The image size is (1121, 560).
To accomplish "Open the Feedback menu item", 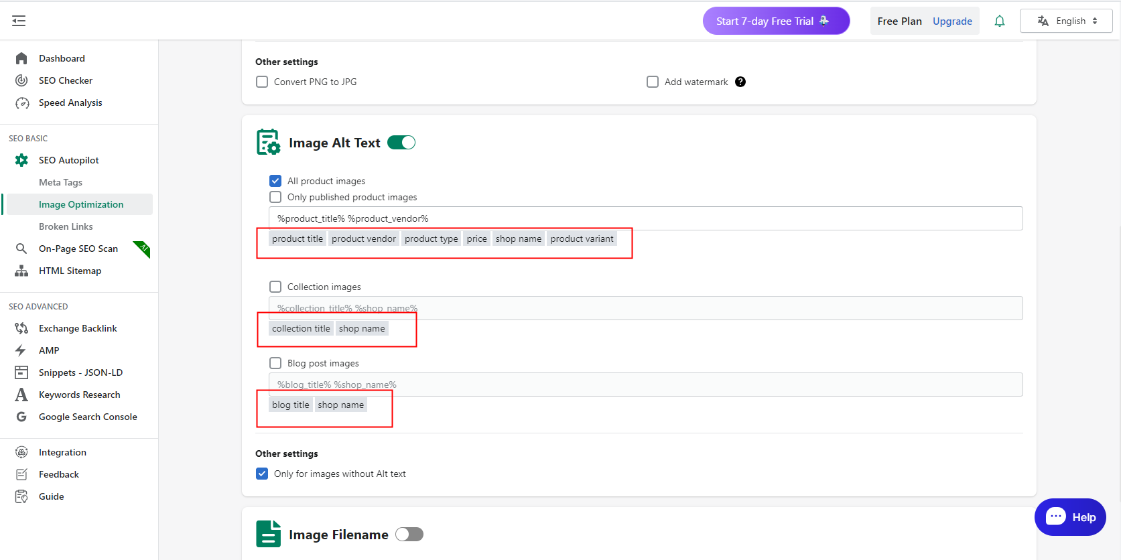I will tap(59, 474).
